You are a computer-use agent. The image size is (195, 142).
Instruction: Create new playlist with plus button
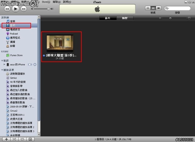(6, 139)
